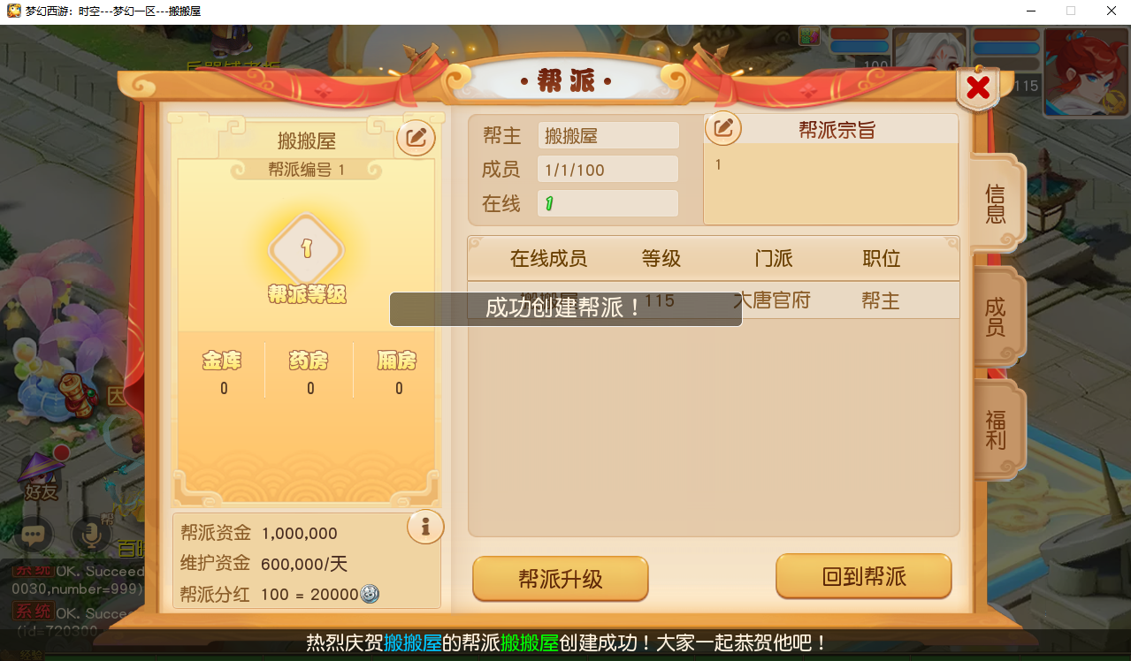Switch to the 信息 tab
The height and width of the screenshot is (661, 1131).
point(997,204)
